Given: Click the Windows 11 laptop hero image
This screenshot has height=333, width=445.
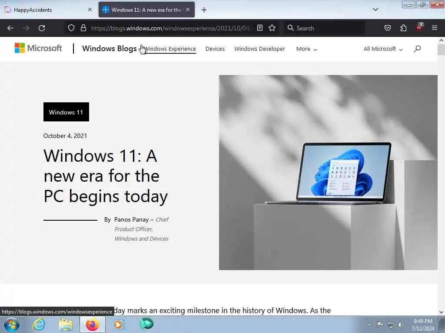Looking at the screenshot, I should click(328, 172).
